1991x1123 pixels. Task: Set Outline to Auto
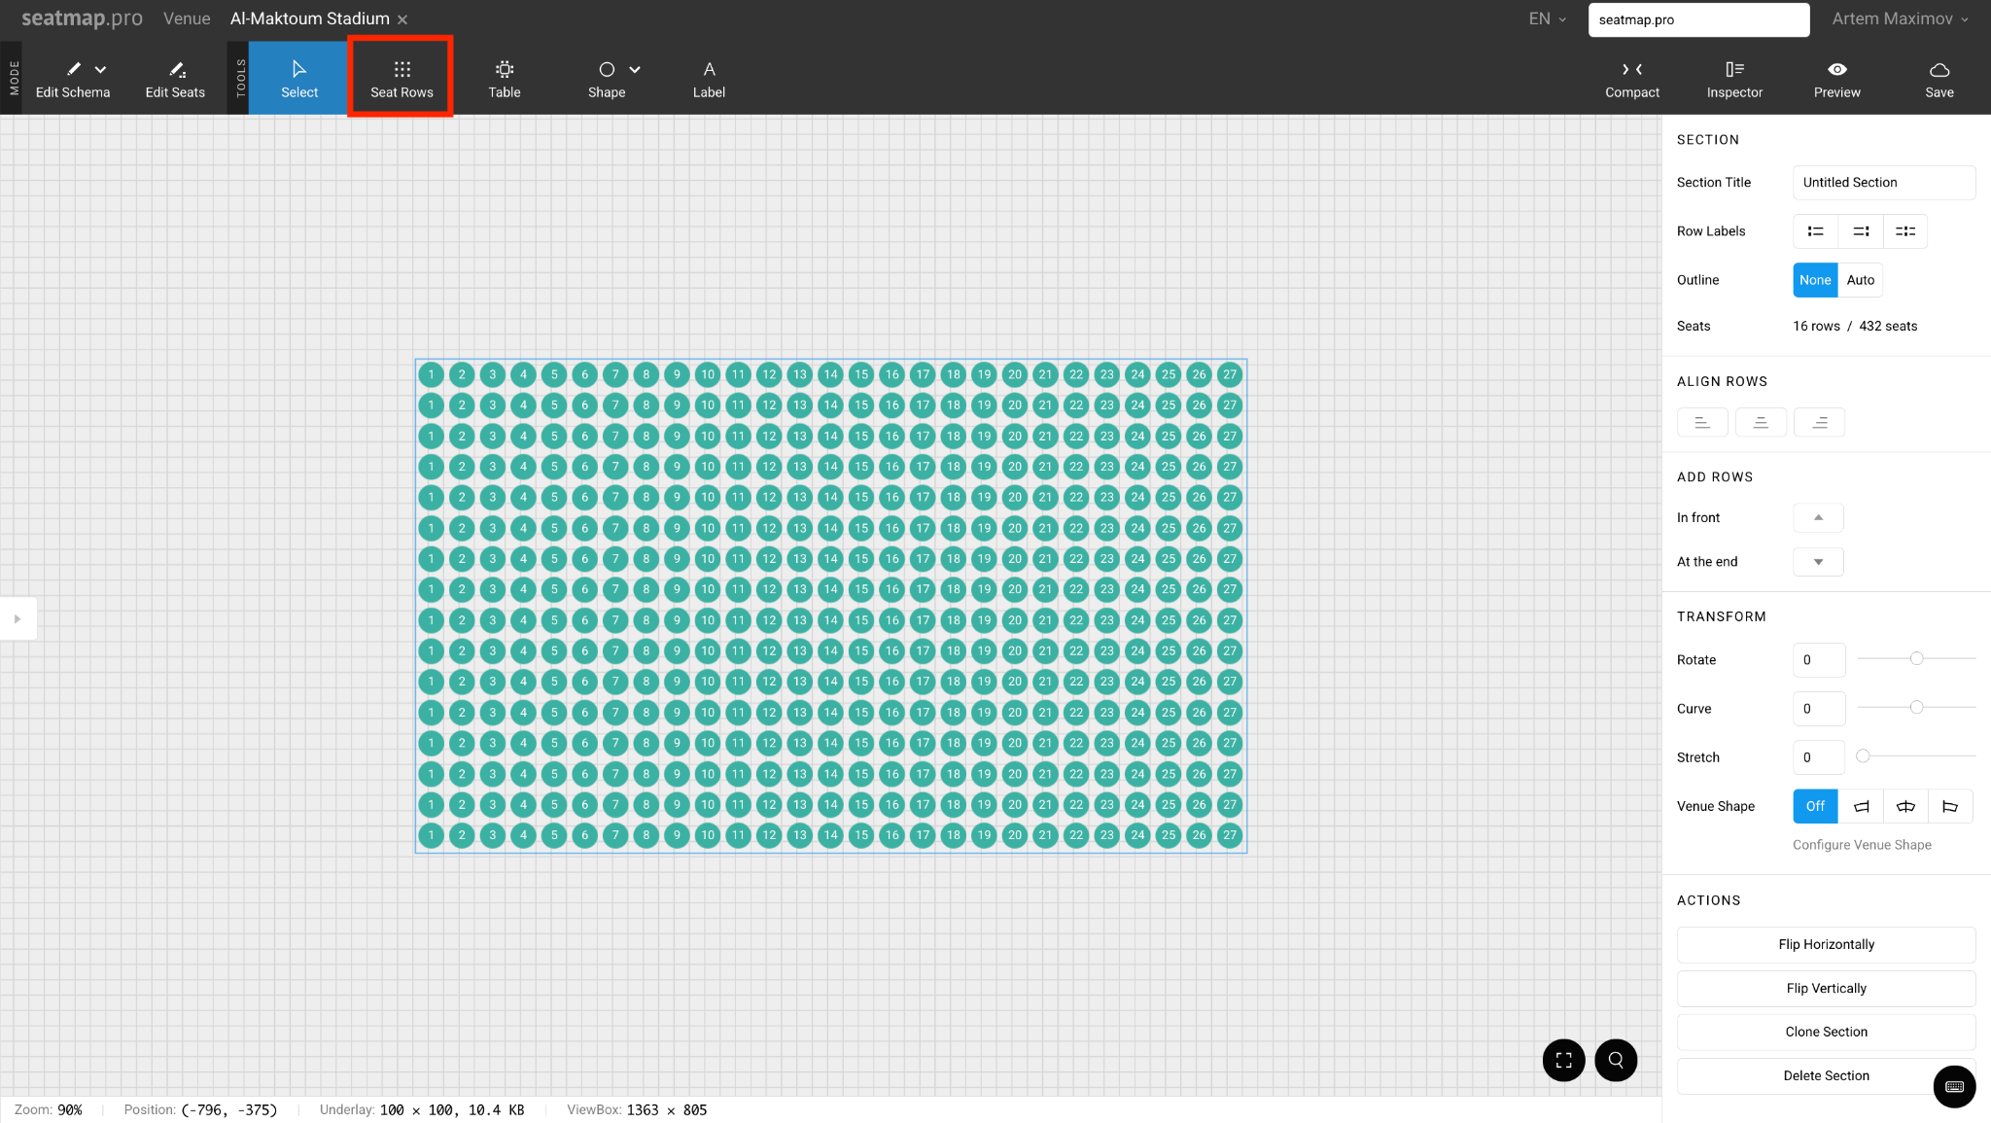(1860, 280)
